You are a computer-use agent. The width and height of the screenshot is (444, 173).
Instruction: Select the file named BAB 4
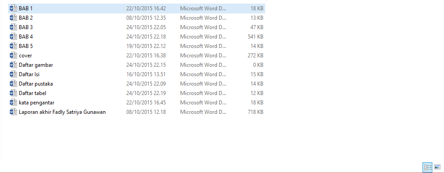coord(26,36)
